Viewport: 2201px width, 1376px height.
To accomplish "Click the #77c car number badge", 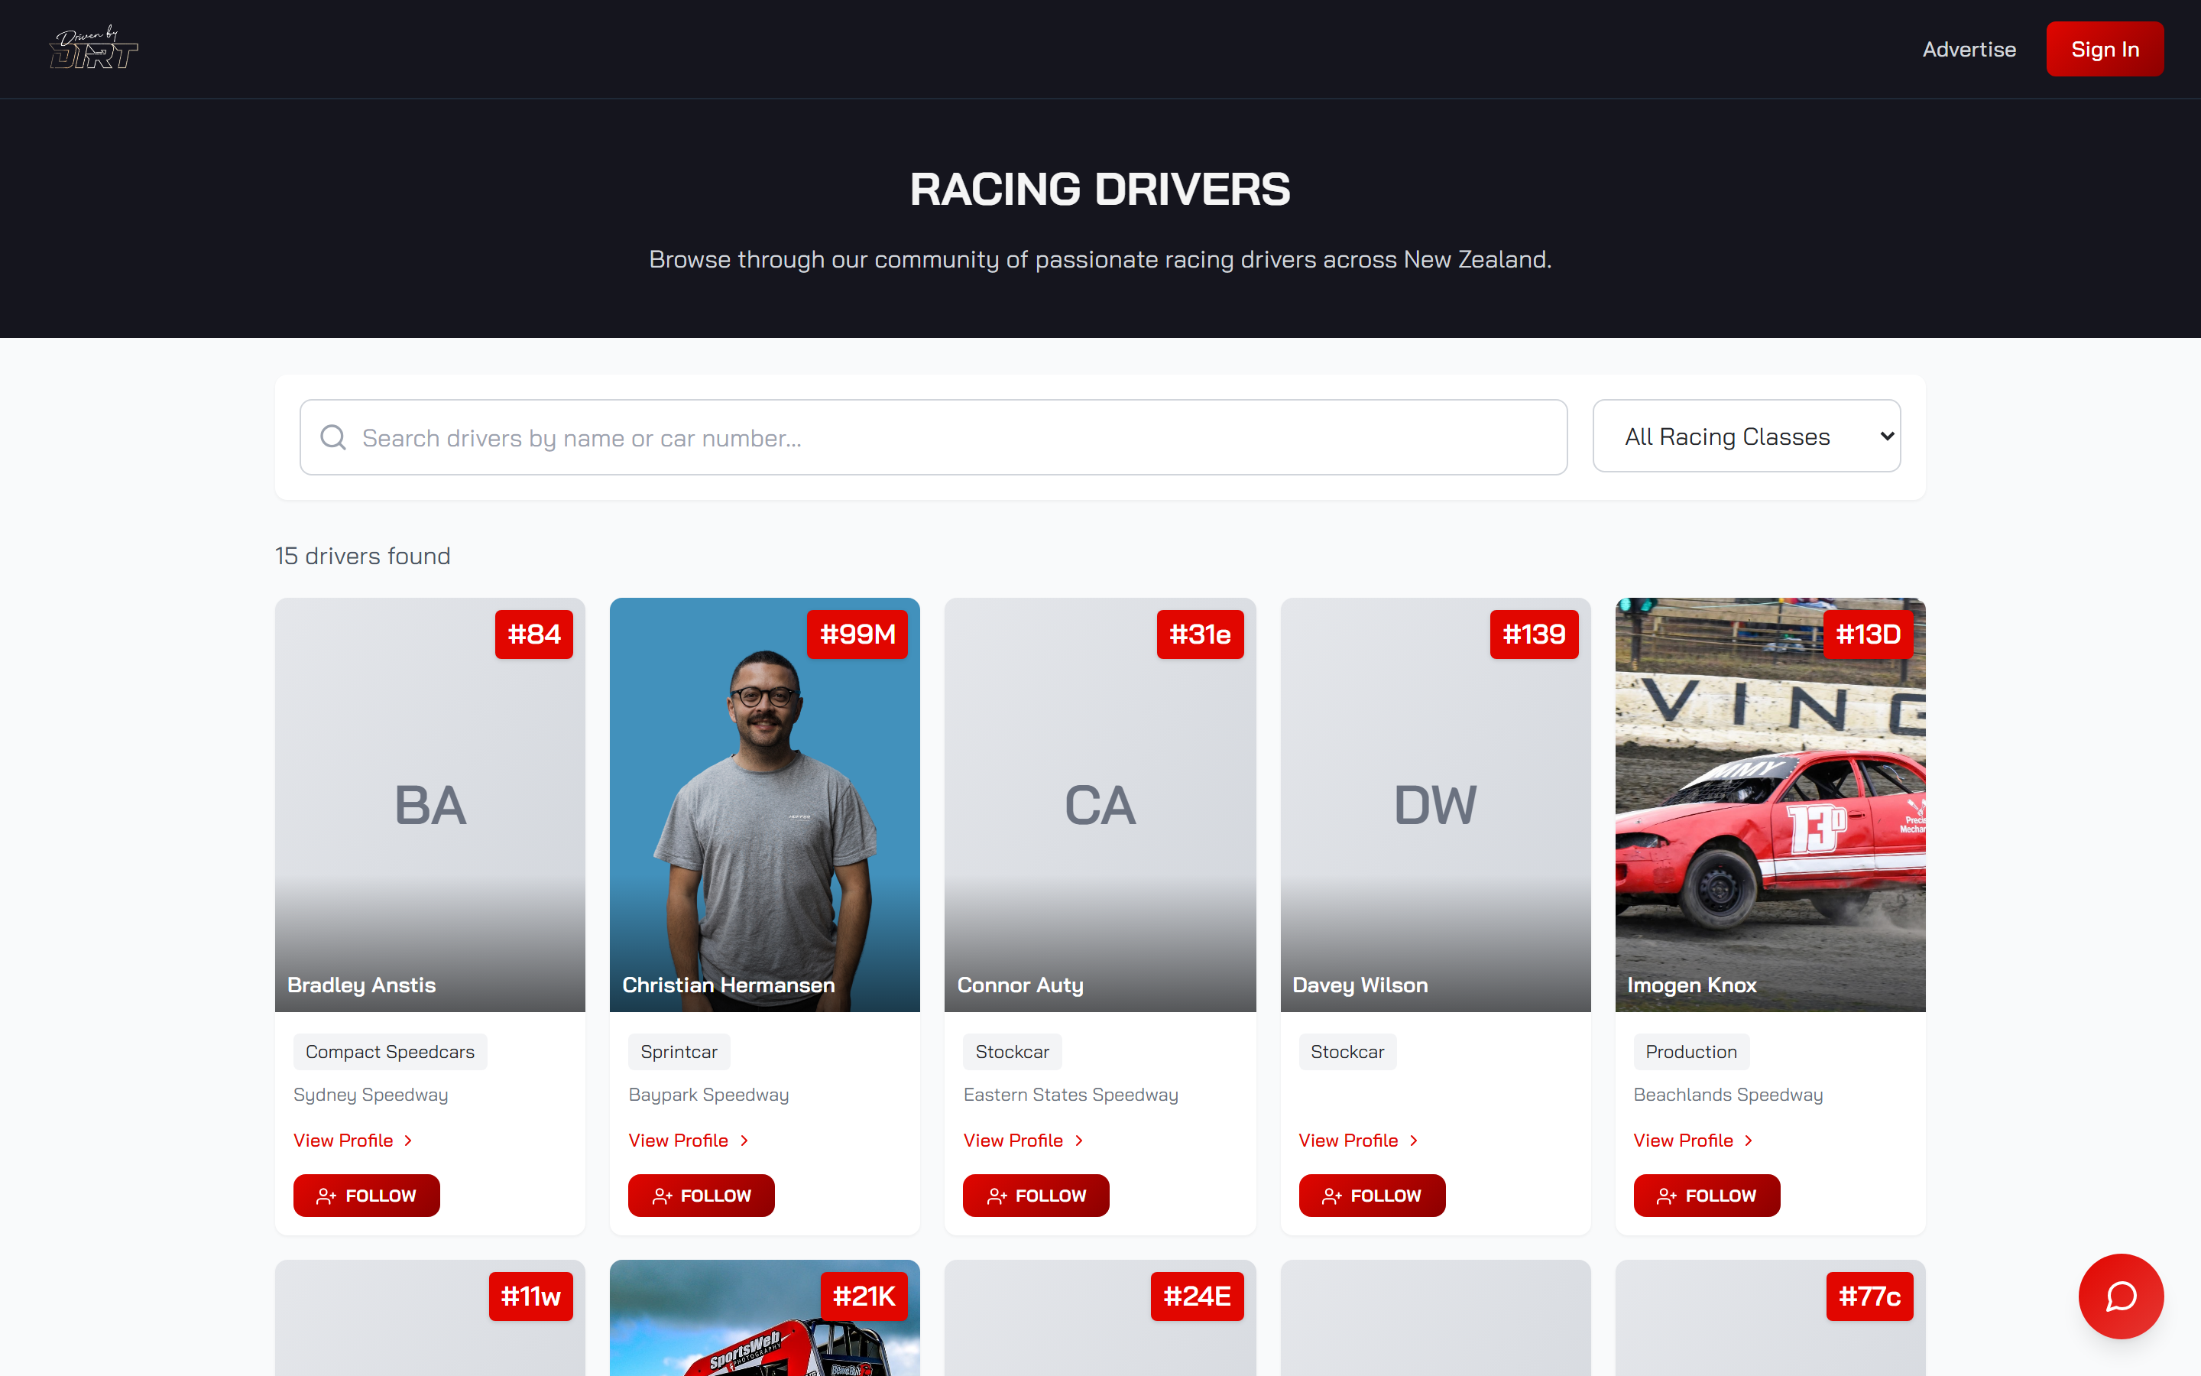I will click(1869, 1296).
